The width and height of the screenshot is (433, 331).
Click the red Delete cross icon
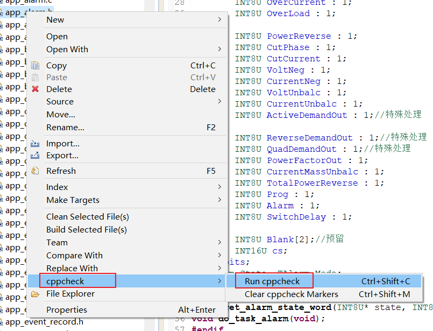(x=35, y=89)
